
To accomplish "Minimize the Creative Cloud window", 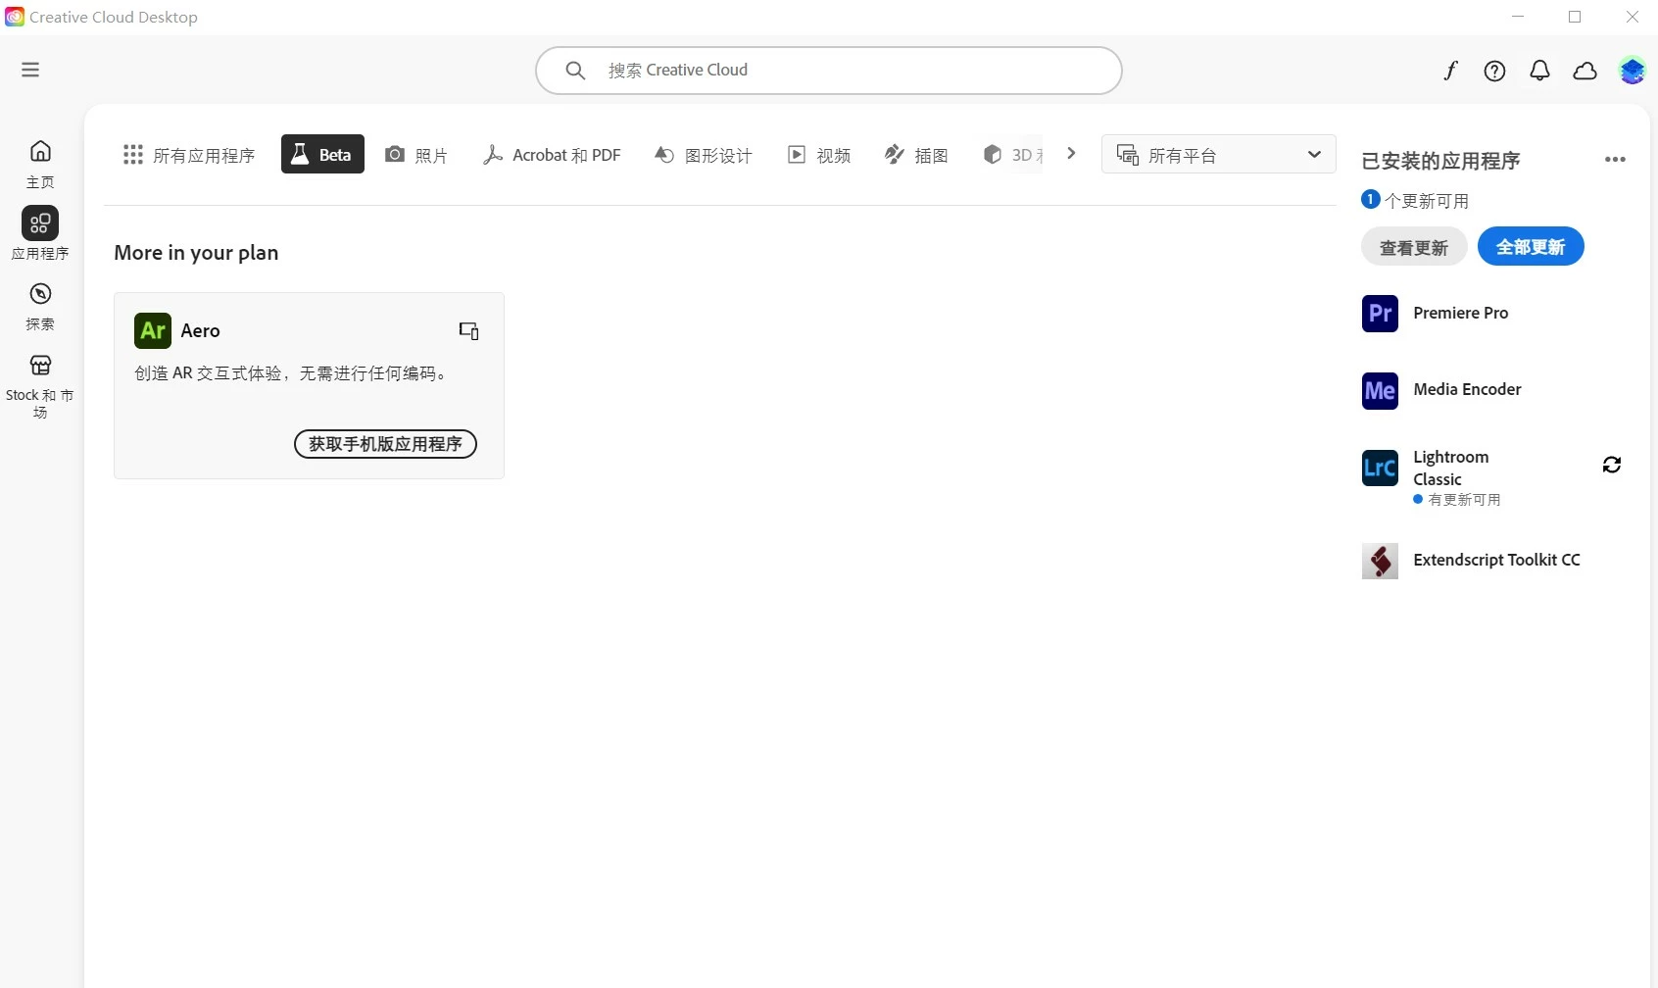I will pos(1518,17).
